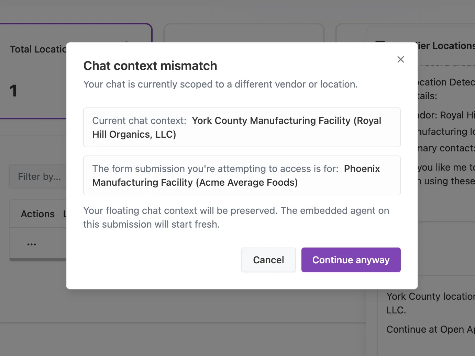Click the Continue at Open chat text
This screenshot has height=356, width=475.
(430, 329)
